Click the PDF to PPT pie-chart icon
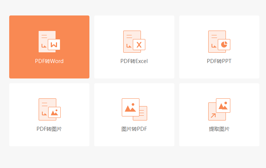This screenshot has height=168, width=266. pyautogui.click(x=219, y=42)
